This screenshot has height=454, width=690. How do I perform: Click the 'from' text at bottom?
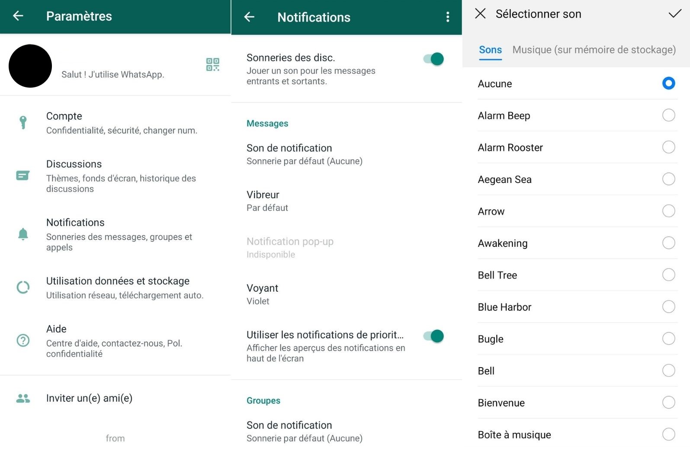(x=115, y=438)
